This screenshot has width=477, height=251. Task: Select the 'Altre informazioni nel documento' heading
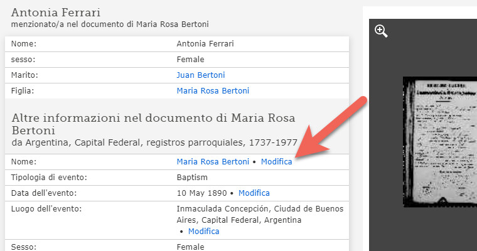[x=153, y=124]
